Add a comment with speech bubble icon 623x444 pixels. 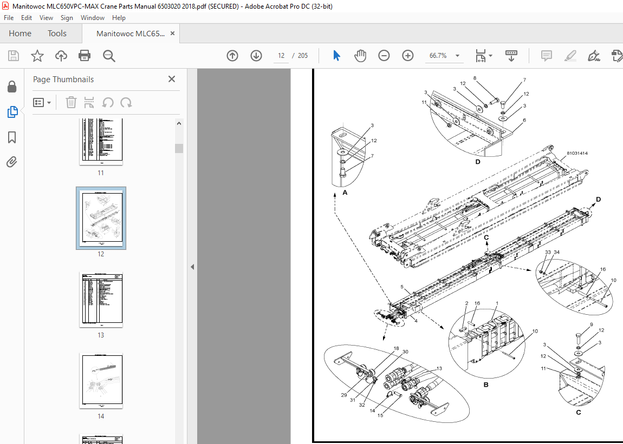(547, 56)
